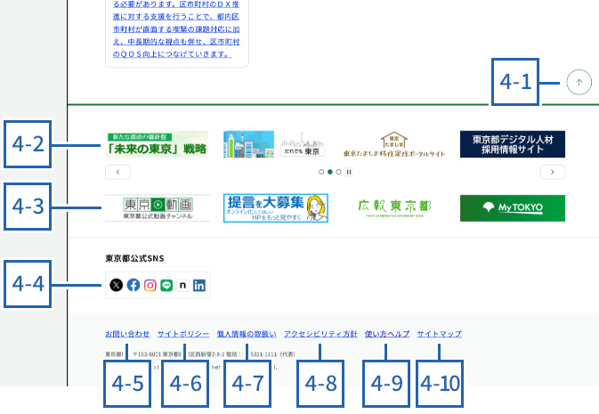Open the Instagram social icon
Image resolution: width=599 pixels, height=414 pixels.
coord(150,285)
